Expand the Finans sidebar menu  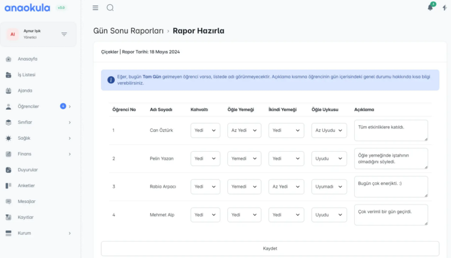tap(69, 154)
